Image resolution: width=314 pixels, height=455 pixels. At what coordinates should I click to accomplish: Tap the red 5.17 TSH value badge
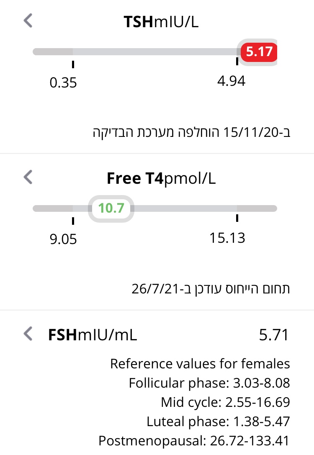(x=259, y=52)
